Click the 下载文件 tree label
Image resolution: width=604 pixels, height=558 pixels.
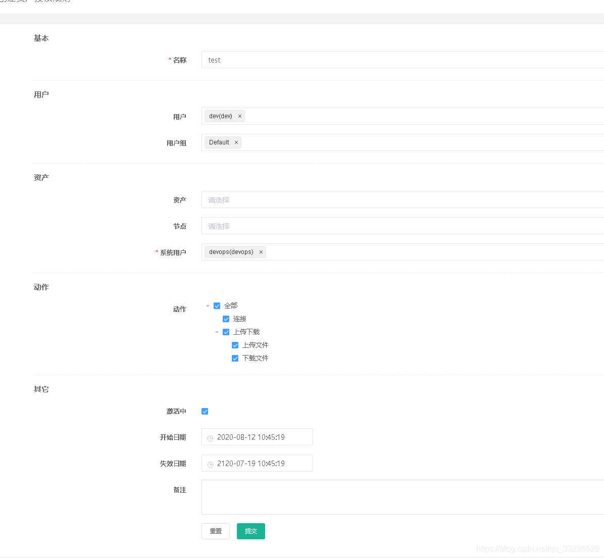(x=256, y=358)
